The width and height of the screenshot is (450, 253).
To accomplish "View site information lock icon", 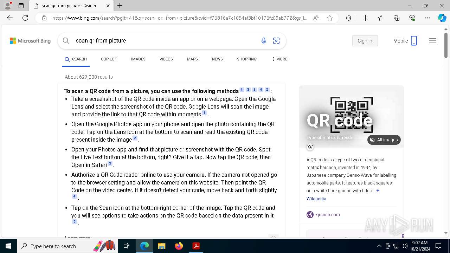I will [44, 18].
